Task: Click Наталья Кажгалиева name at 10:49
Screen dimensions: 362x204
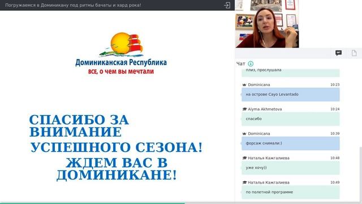Action: (x=269, y=182)
